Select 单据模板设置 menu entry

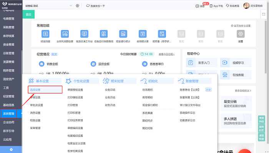pyautogui.click(x=75, y=90)
